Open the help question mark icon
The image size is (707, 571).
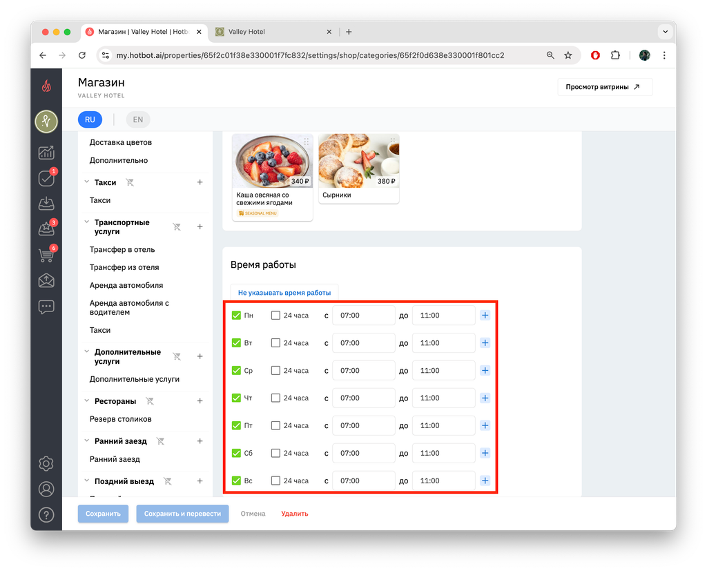point(46,515)
